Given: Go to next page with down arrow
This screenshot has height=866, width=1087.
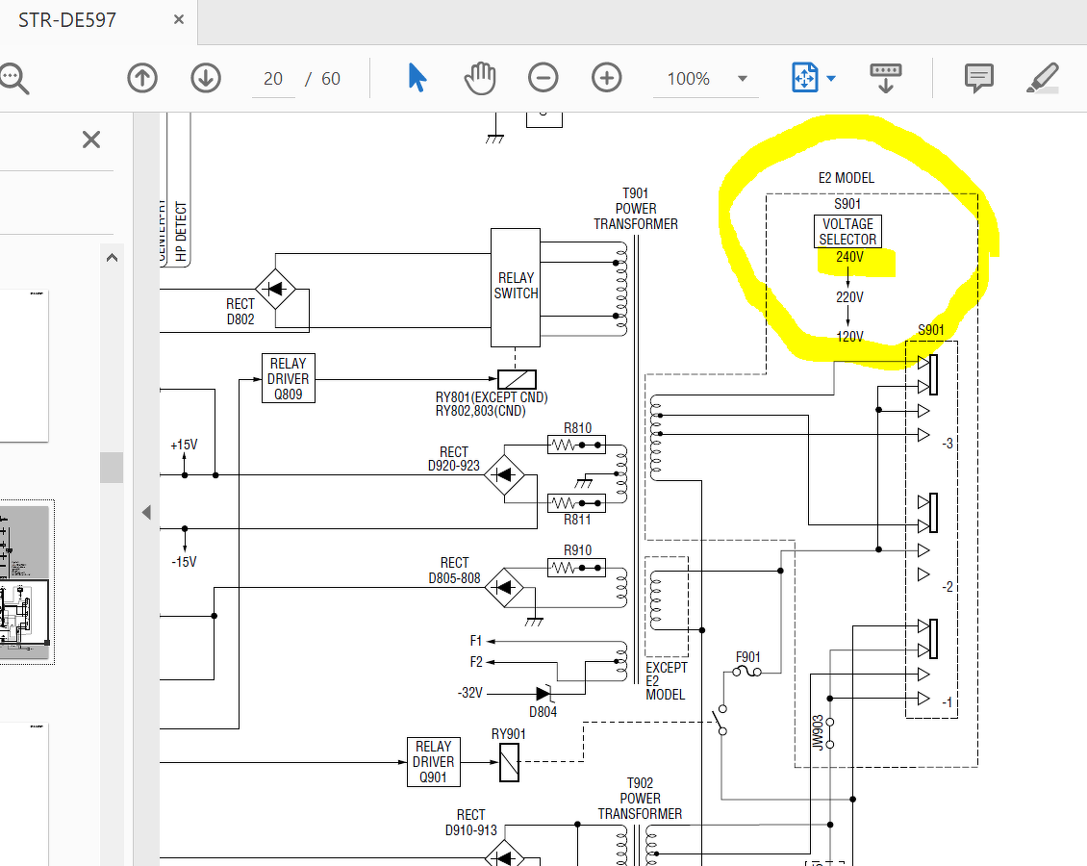Looking at the screenshot, I should (206, 78).
